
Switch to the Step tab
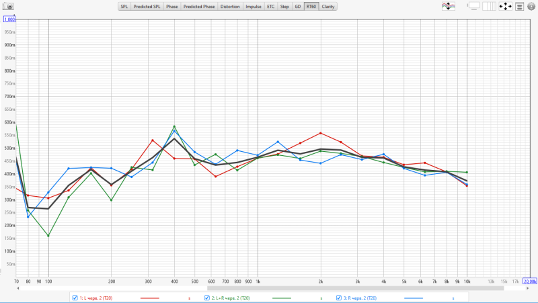point(284,7)
